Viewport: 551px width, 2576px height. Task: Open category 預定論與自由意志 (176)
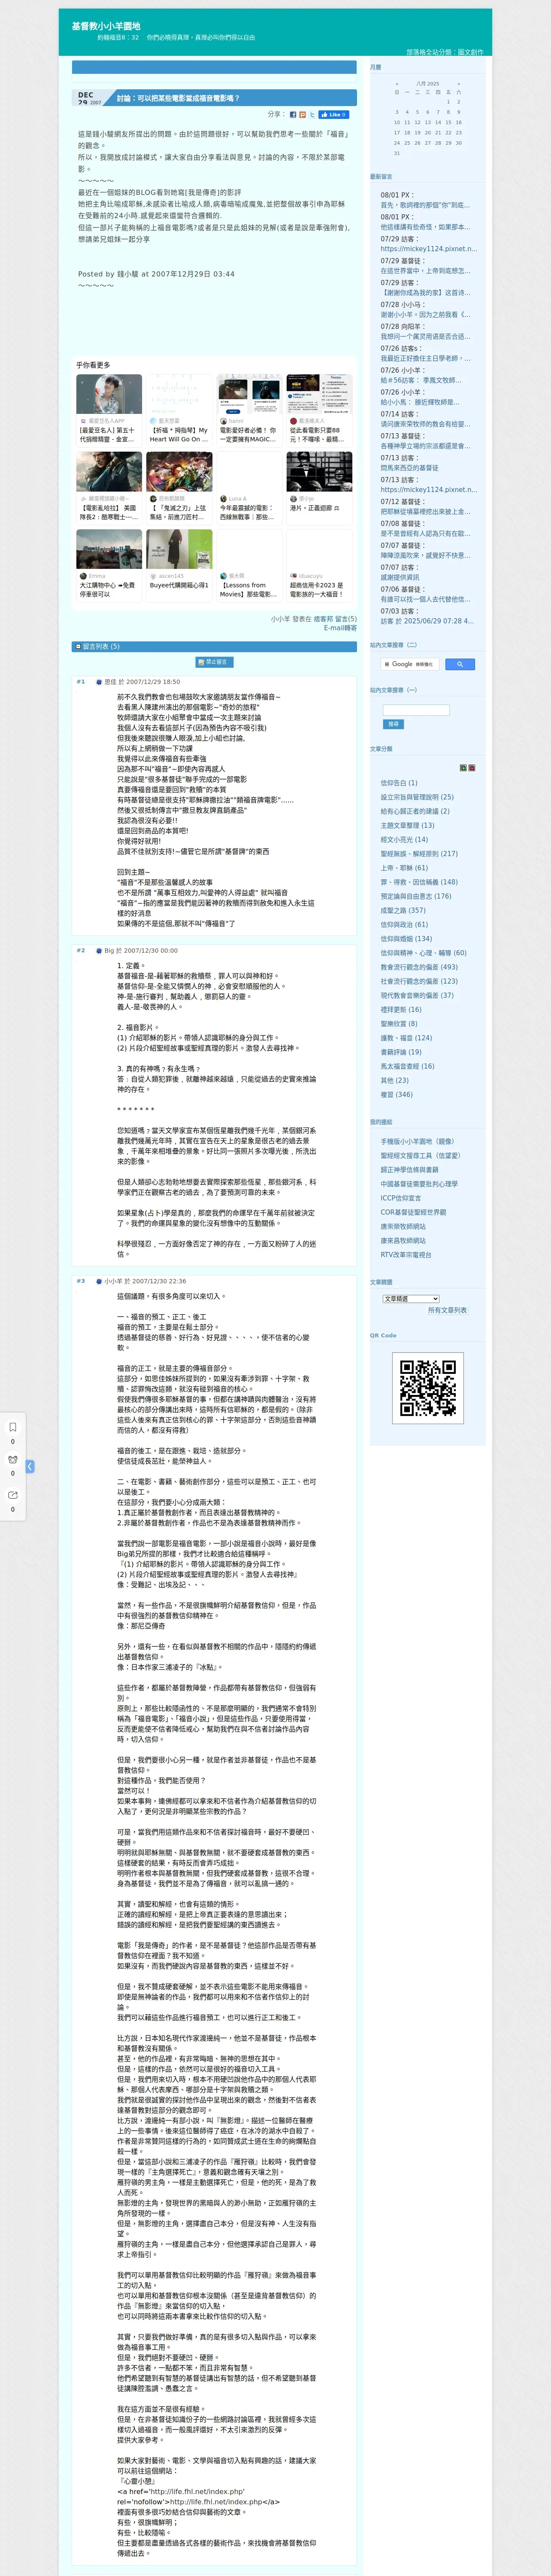(416, 896)
